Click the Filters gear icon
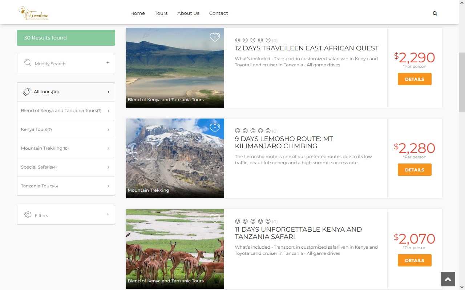 [x=28, y=215]
